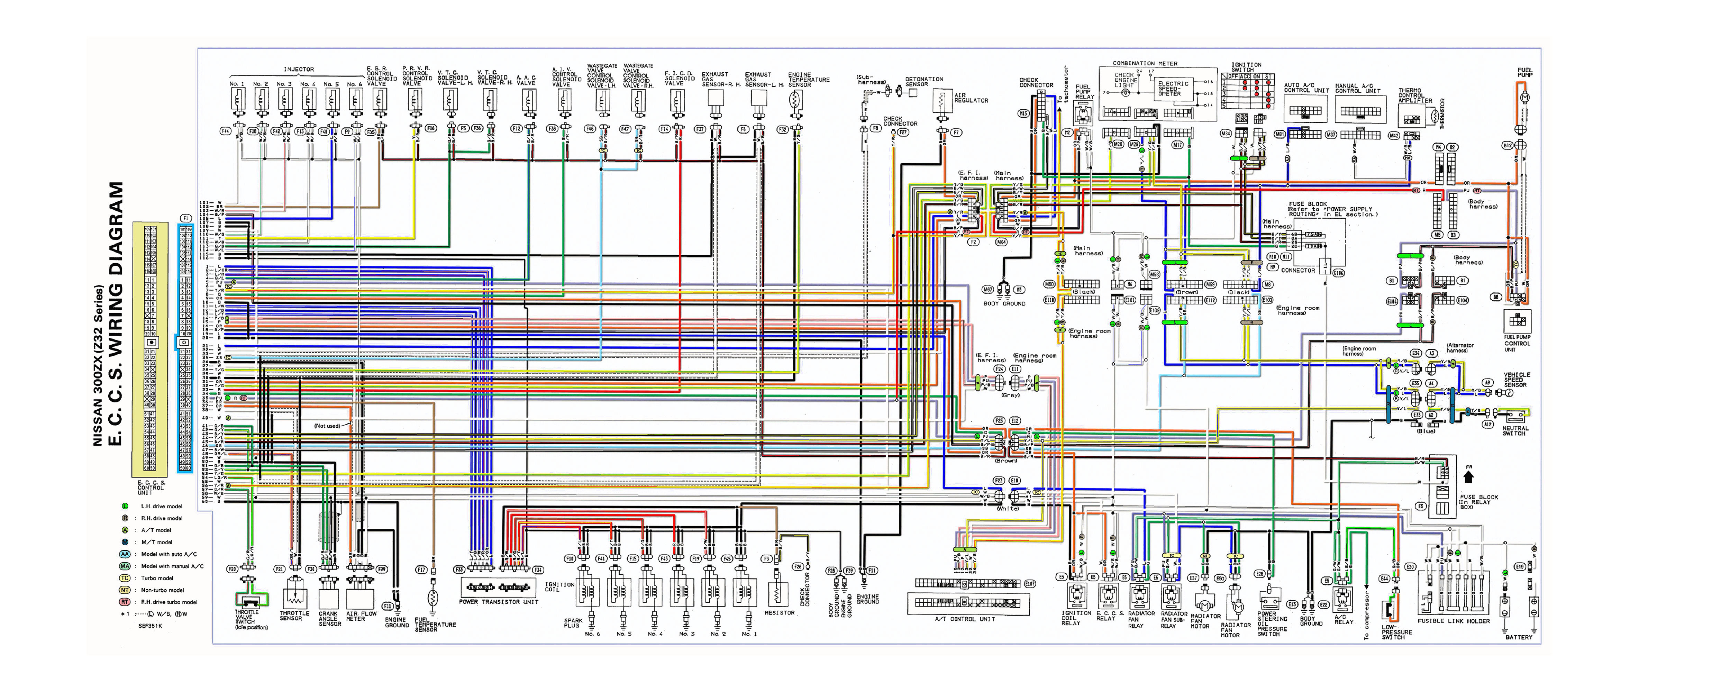
Task: Click the yellow TC turbo model marker
Action: [125, 579]
